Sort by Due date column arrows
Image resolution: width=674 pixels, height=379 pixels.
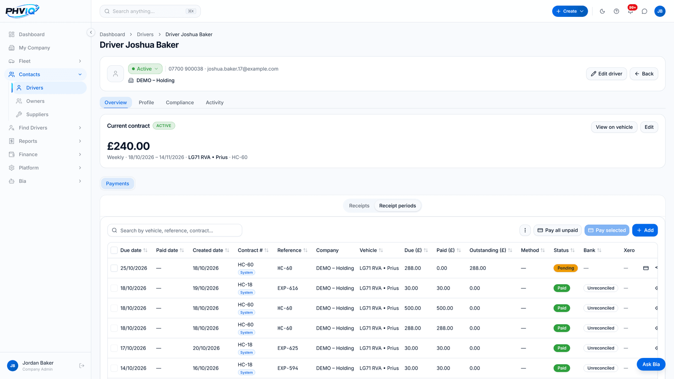tap(145, 250)
